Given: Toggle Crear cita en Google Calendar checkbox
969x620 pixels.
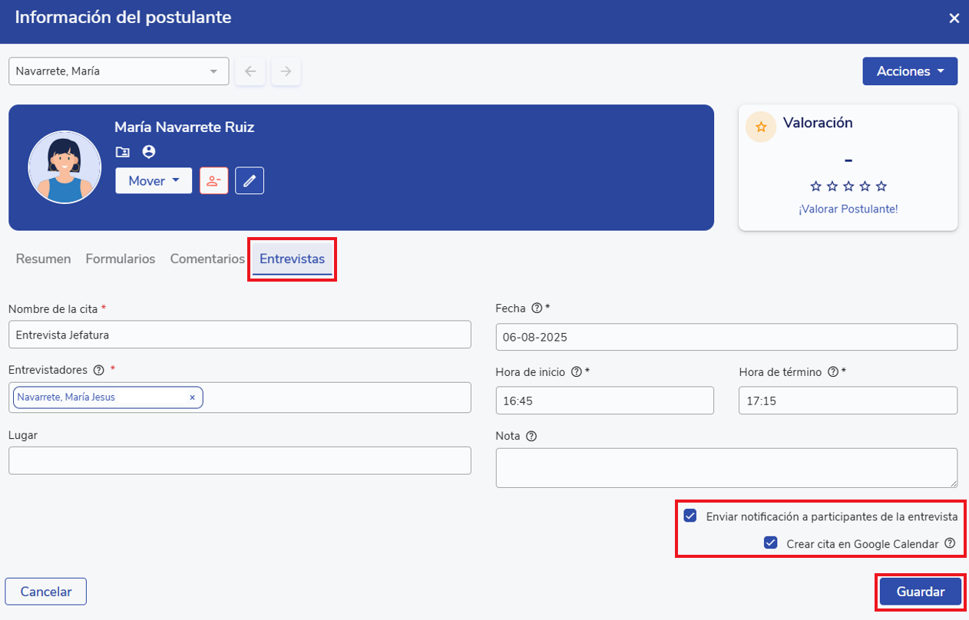Looking at the screenshot, I should point(771,543).
